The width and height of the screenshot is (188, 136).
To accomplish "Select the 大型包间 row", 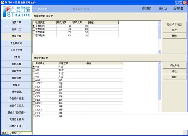I will tap(76, 32).
